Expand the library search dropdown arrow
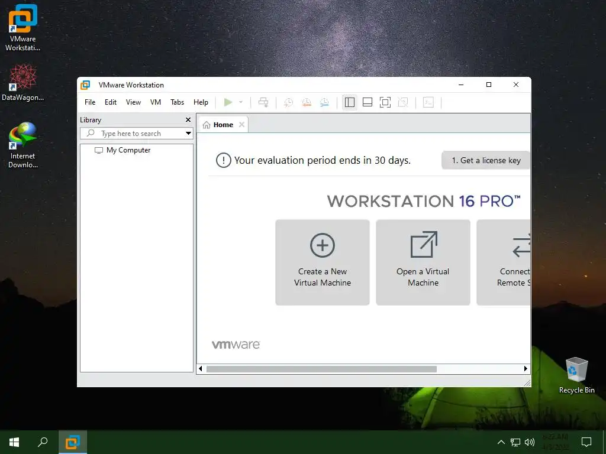606x454 pixels. point(188,134)
